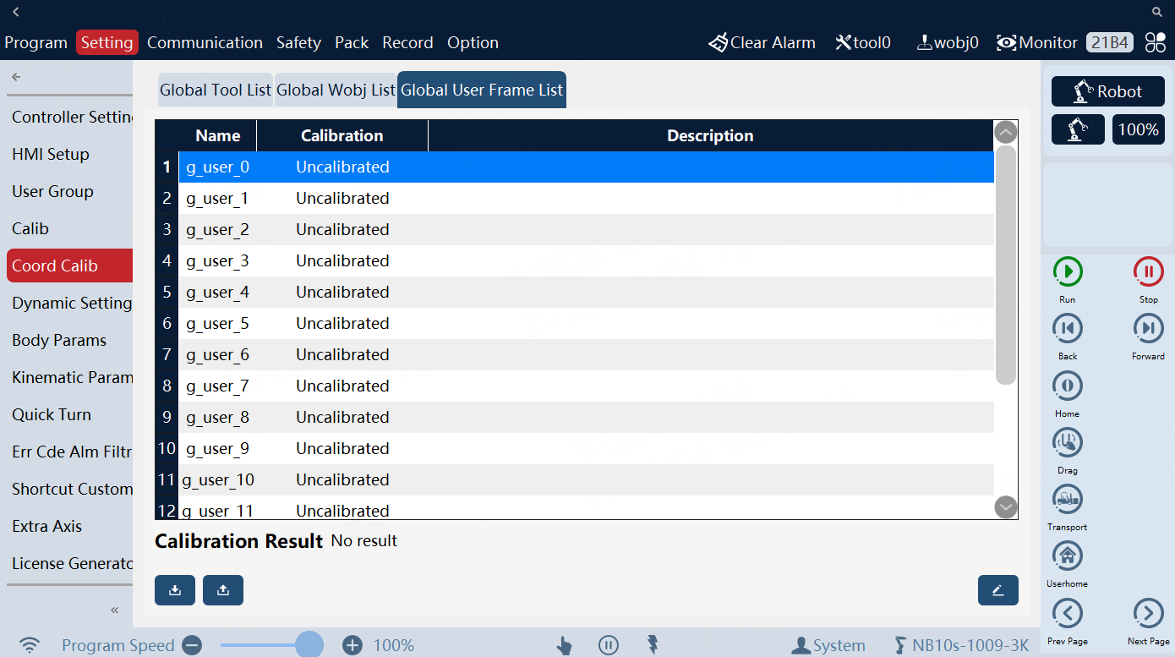1175x657 pixels.
Task: Switch to Global Tool List tab
Action: coord(216,90)
